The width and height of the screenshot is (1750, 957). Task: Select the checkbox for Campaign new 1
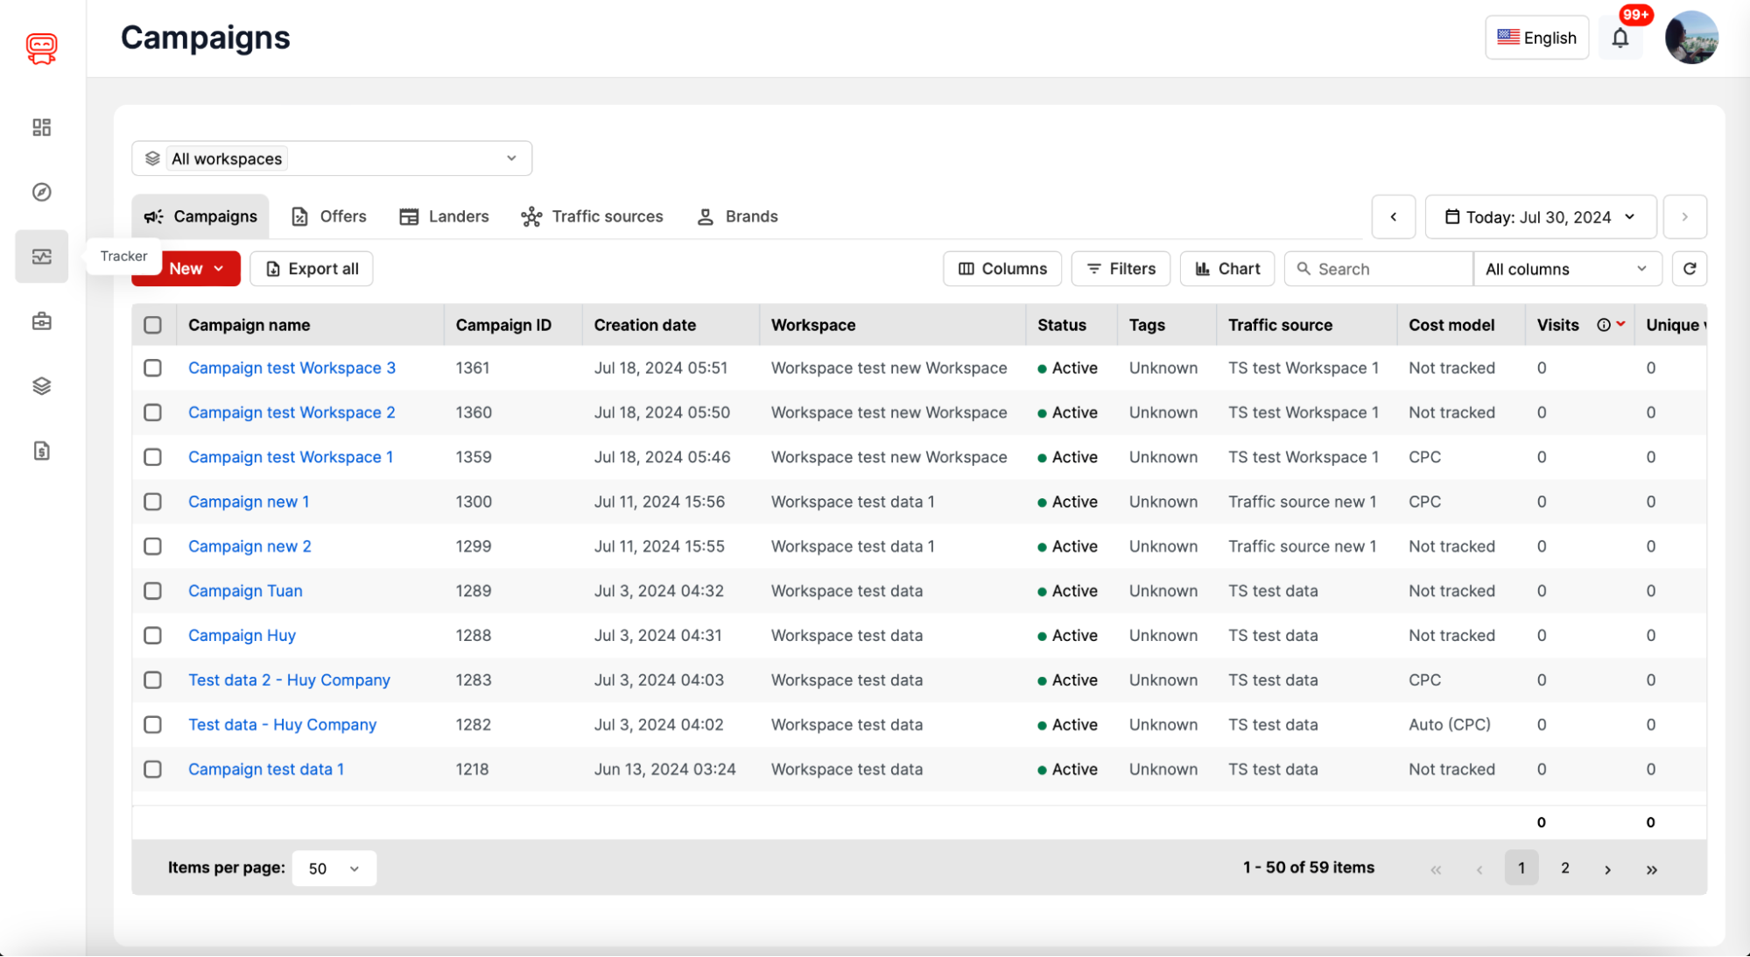153,502
